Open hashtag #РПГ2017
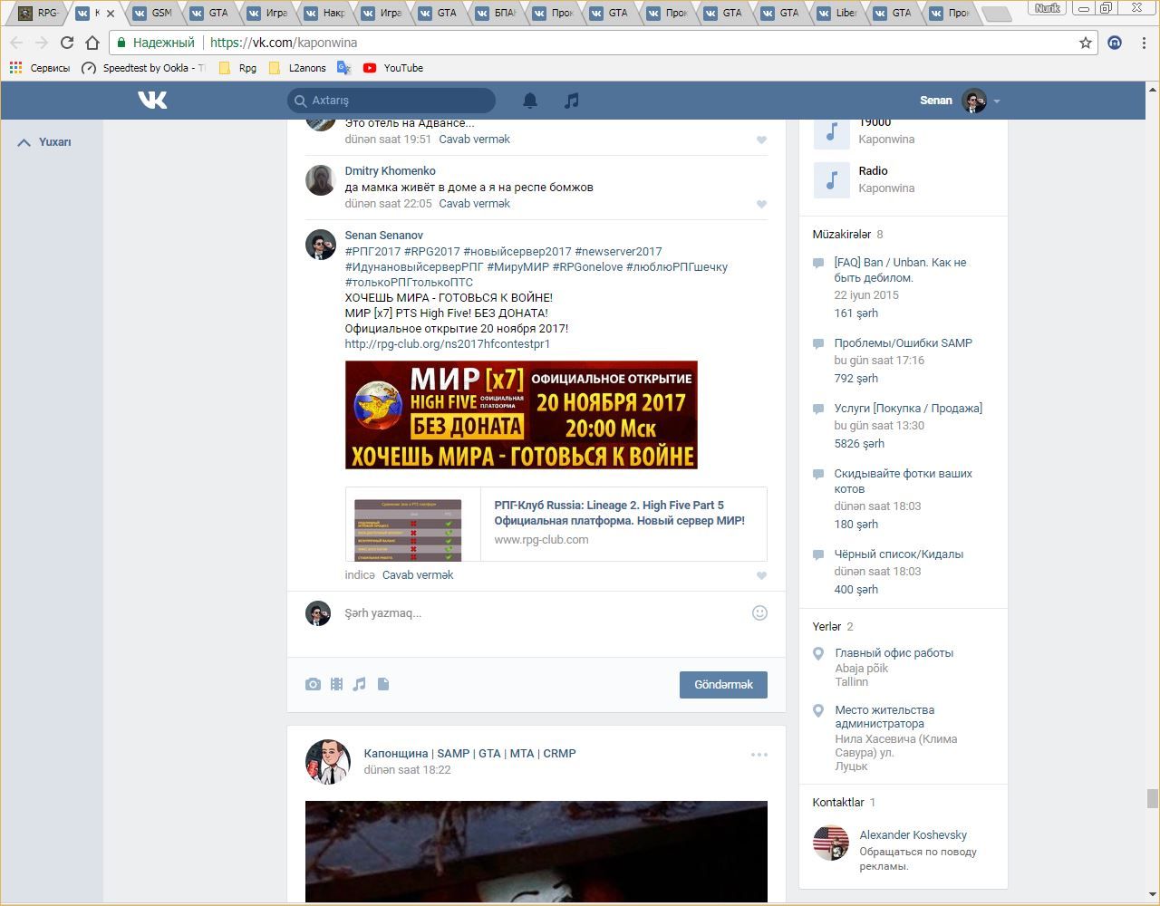This screenshot has height=906, width=1160. click(x=372, y=252)
